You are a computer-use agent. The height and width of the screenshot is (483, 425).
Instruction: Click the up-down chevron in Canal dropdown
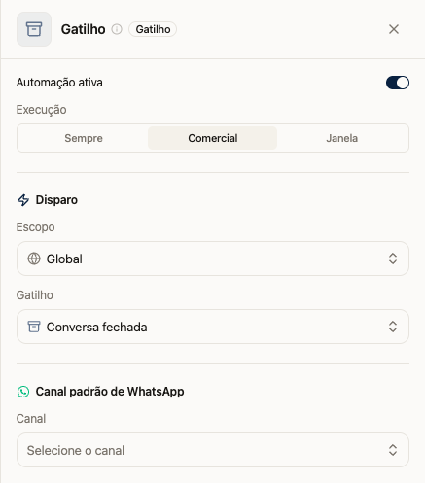[x=393, y=450]
